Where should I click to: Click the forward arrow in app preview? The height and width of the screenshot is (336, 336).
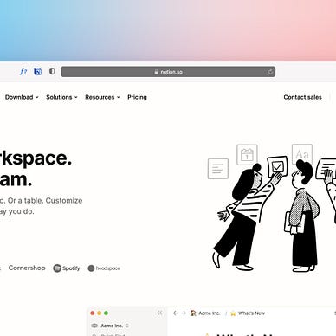(x=184, y=313)
